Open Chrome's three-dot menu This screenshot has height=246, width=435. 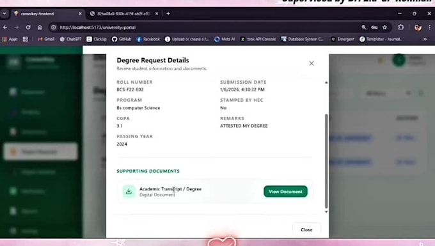[x=429, y=27]
